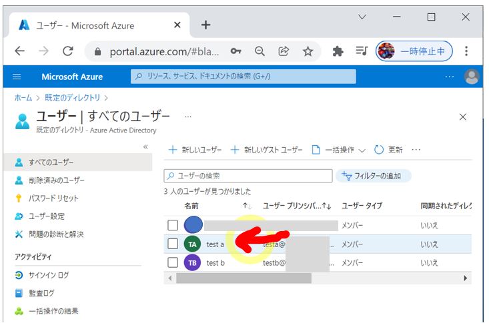This screenshot has height=323, width=489.
Task: Open パスワード リセット in the sidebar
Action: point(53,198)
